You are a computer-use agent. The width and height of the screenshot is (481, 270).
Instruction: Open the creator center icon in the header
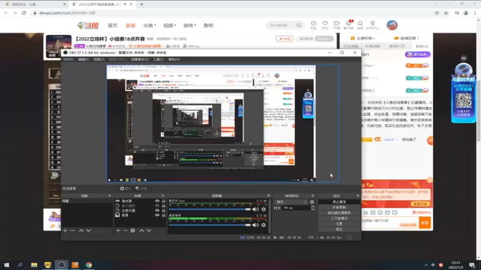(x=372, y=25)
